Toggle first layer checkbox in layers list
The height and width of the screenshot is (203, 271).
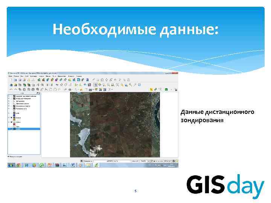[x=12, y=96]
